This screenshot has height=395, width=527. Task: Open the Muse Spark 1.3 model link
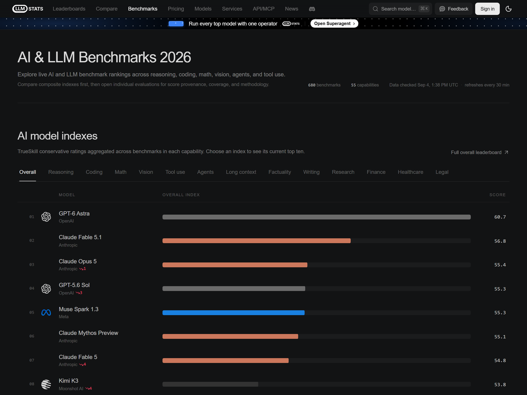[x=79, y=309]
